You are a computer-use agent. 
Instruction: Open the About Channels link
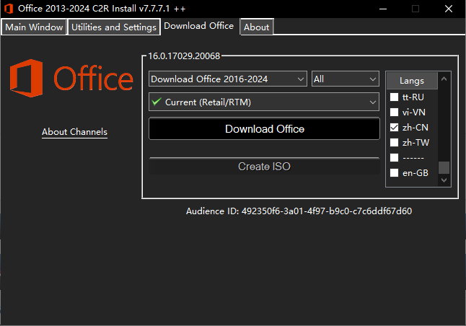tap(74, 132)
